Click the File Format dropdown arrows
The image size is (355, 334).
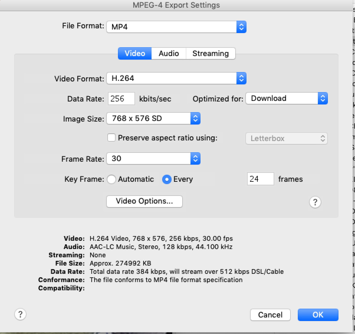coord(241,27)
